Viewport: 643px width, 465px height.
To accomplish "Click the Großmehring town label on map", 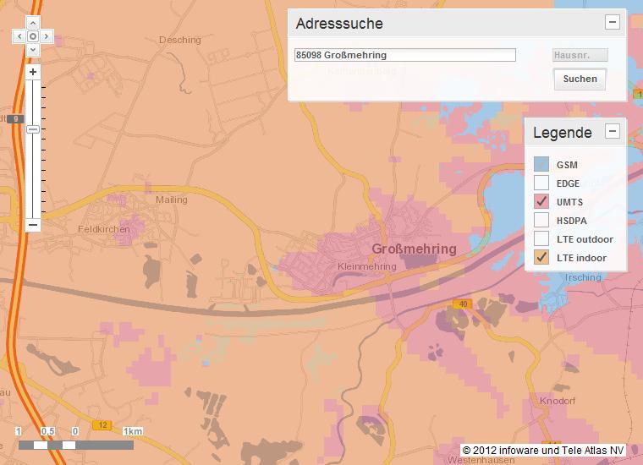I will [414, 249].
